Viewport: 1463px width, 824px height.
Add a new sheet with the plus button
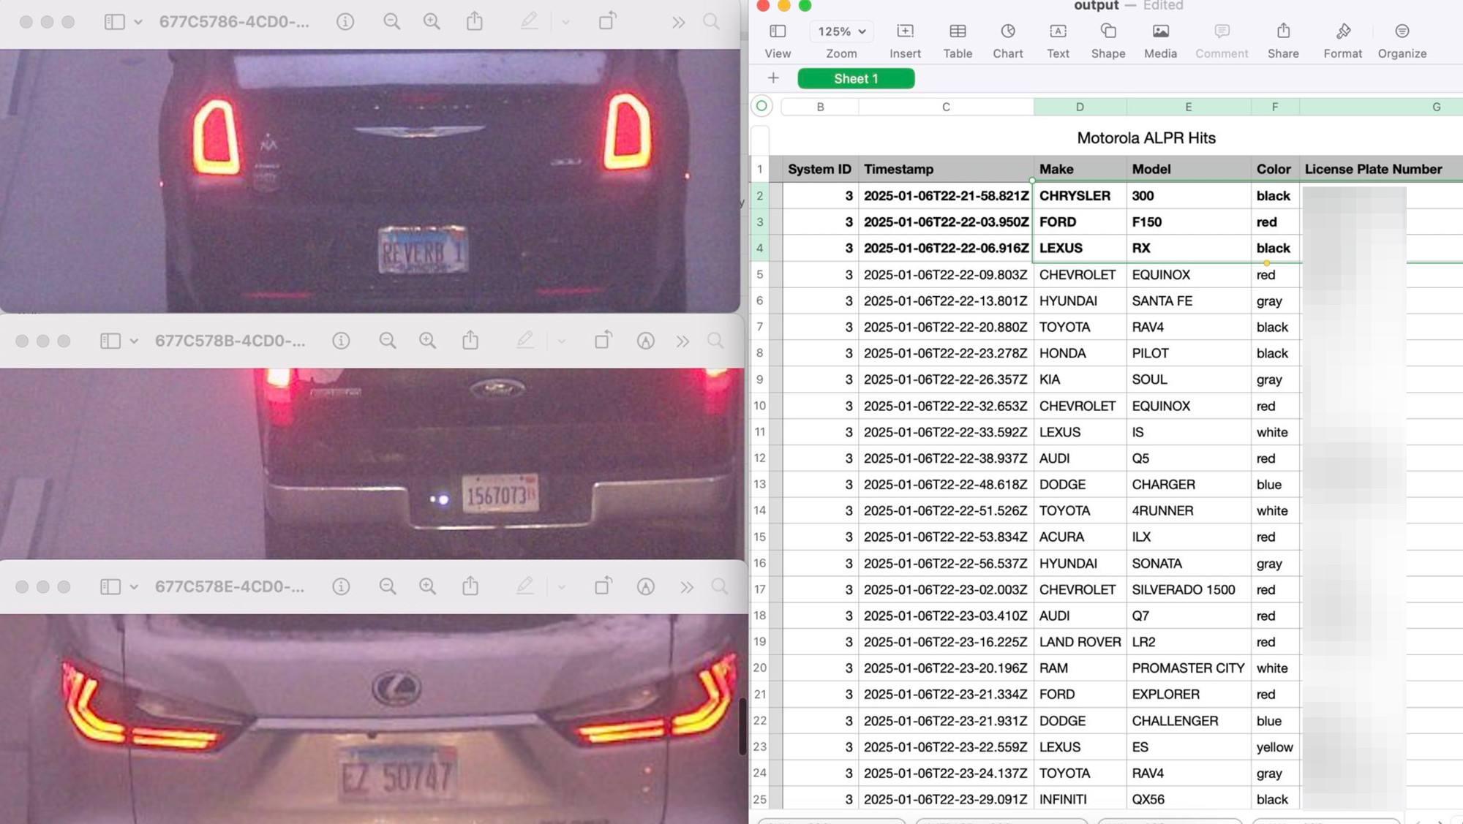pyautogui.click(x=773, y=78)
